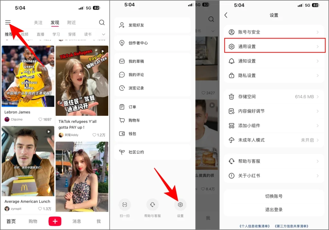The width and height of the screenshot is (329, 230).
Task: Open 存储空间 showing 614.6 MB
Action: [x=274, y=97]
